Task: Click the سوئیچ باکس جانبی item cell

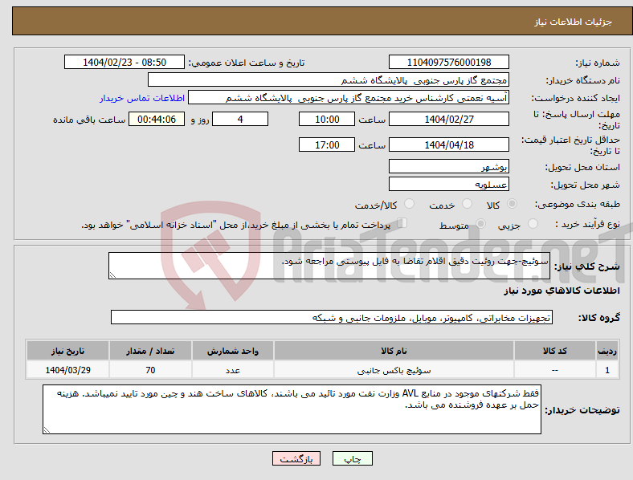Action: [394, 370]
